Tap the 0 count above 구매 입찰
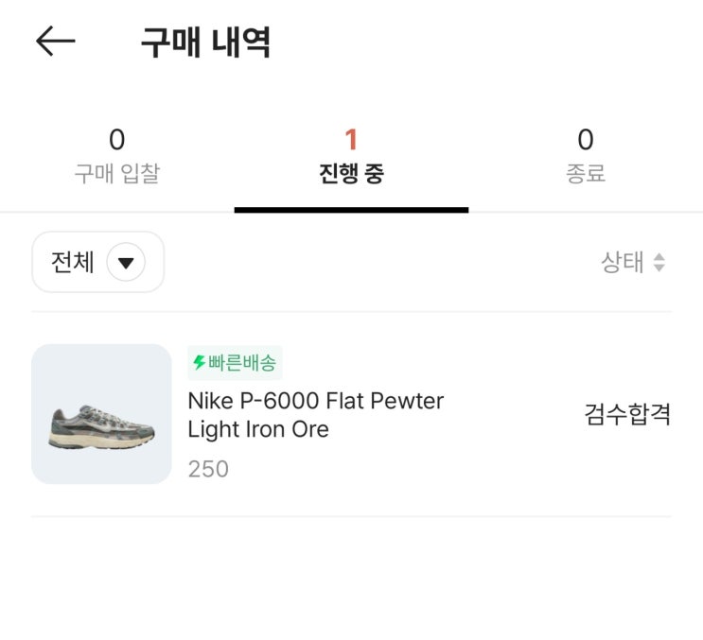 point(116,140)
